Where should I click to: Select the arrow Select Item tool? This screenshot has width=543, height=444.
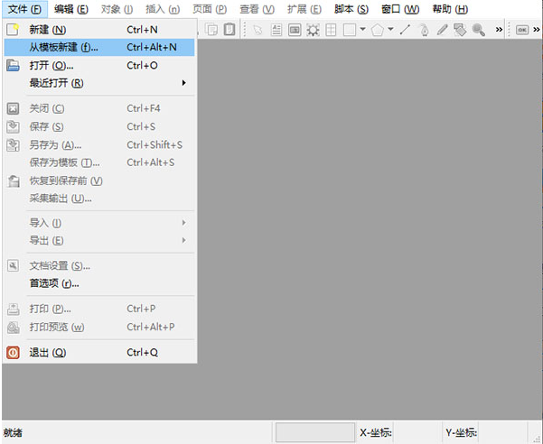pyautogui.click(x=257, y=30)
